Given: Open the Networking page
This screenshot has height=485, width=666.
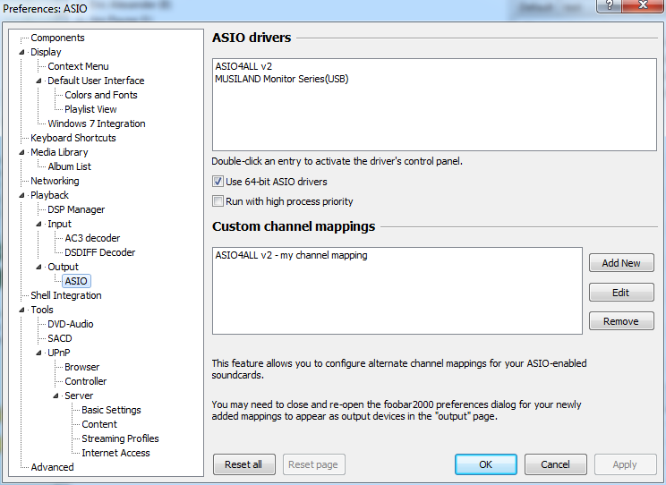Looking at the screenshot, I should click(x=55, y=181).
